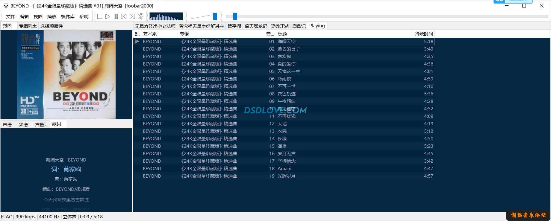The height and width of the screenshot is (221, 551).
Task: Click the lyric line 编曲：BEYOND/梁邦彦
Action: coord(66,189)
